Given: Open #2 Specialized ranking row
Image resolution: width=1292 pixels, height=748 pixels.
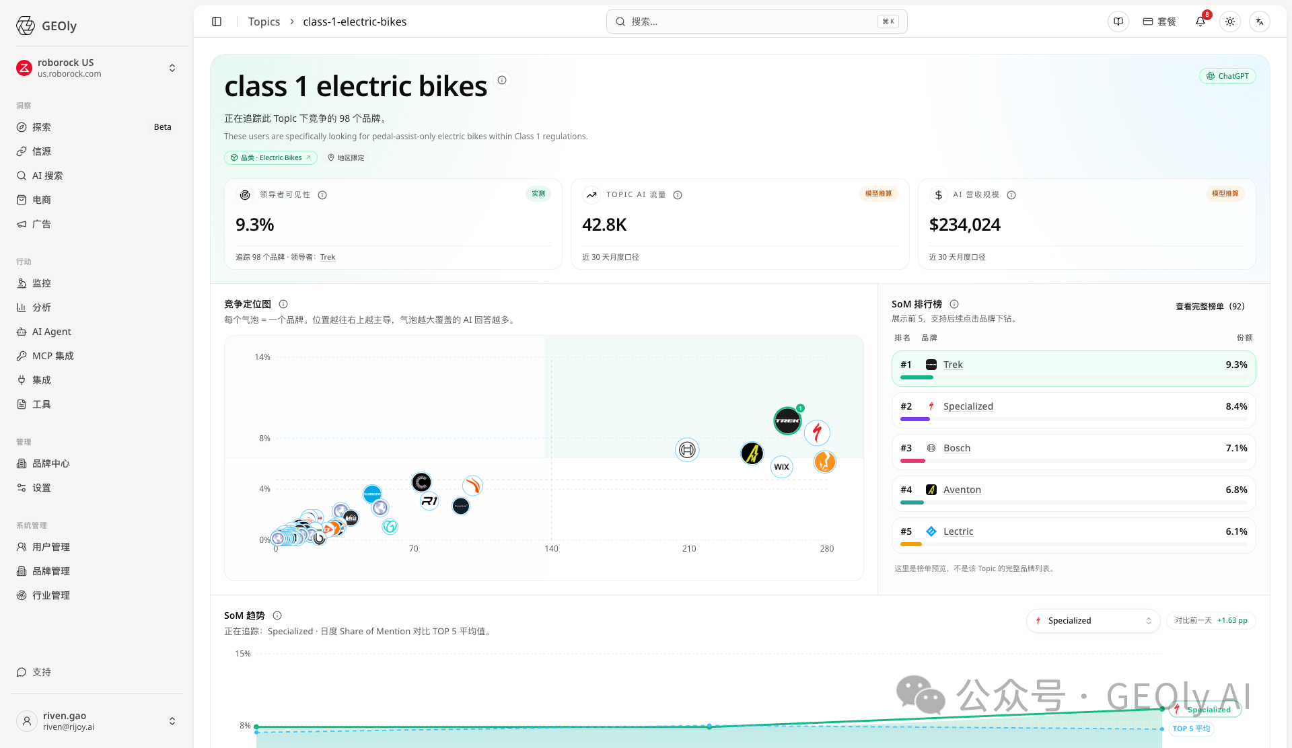Looking at the screenshot, I should click(1073, 410).
